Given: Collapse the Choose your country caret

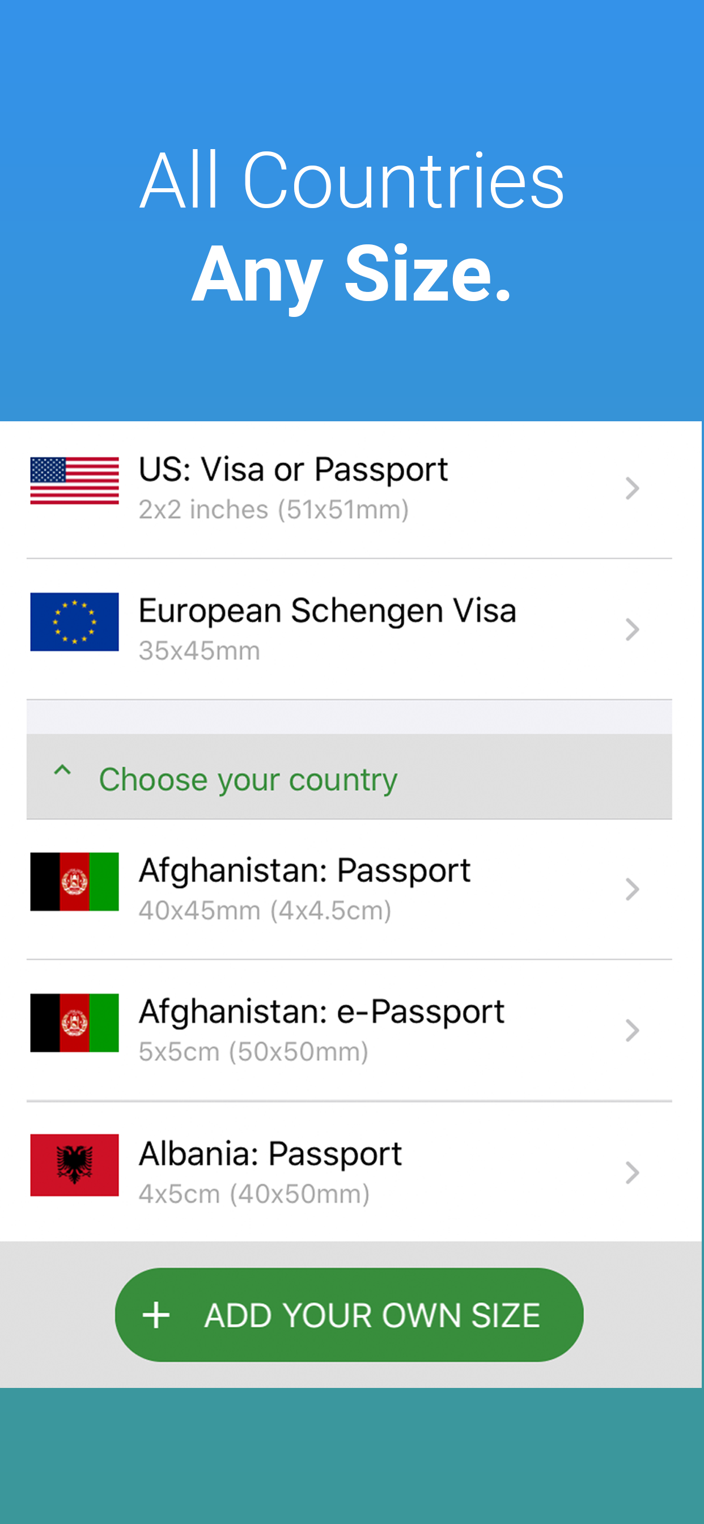Looking at the screenshot, I should [x=62, y=771].
